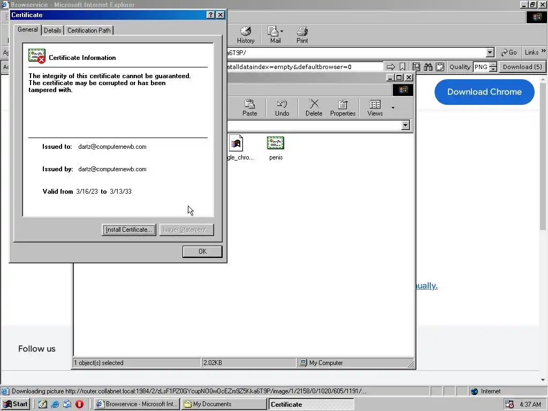Click the Mail toolbar icon

click(275, 35)
